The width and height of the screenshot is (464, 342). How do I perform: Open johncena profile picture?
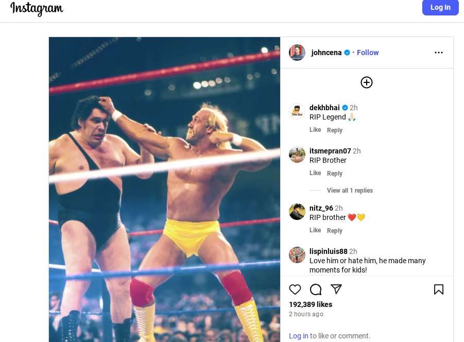coord(297,53)
